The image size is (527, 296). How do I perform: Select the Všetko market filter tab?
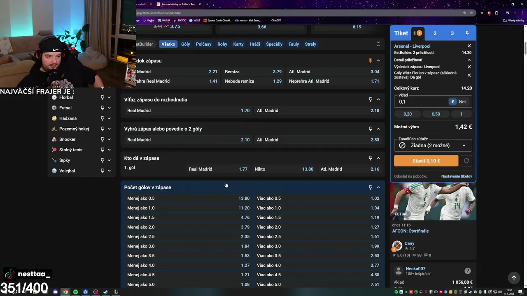(168, 44)
